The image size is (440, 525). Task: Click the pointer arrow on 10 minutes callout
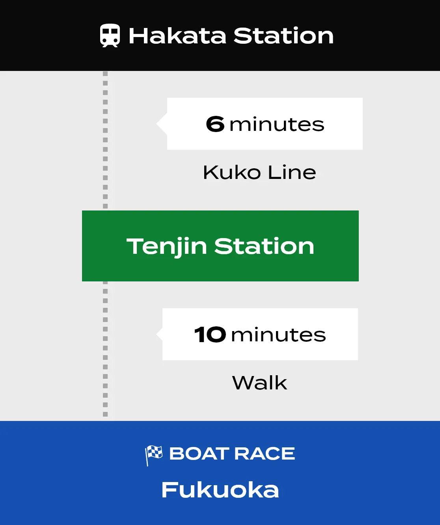pos(159,334)
